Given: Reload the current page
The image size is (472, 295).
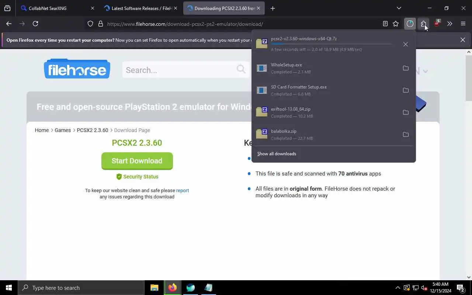Looking at the screenshot, I should (x=35, y=24).
